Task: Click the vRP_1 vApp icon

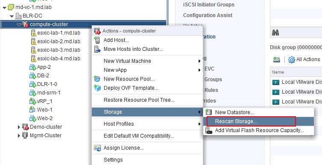Action: pyautogui.click(x=33, y=101)
